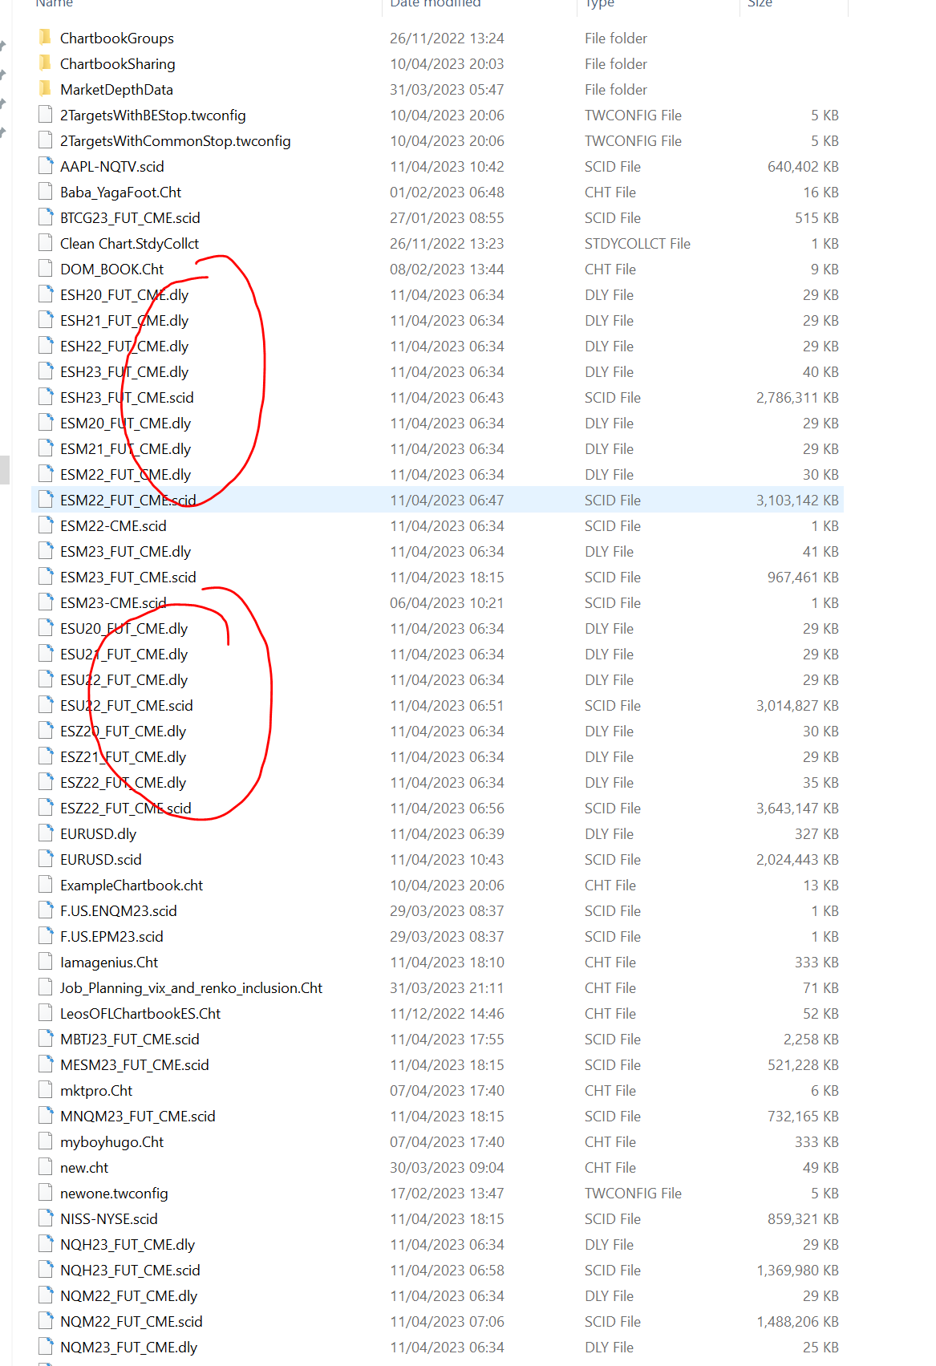Select the file ESM20_FUT_CME.dly
Viewport: 936px width, 1366px height.
125,423
